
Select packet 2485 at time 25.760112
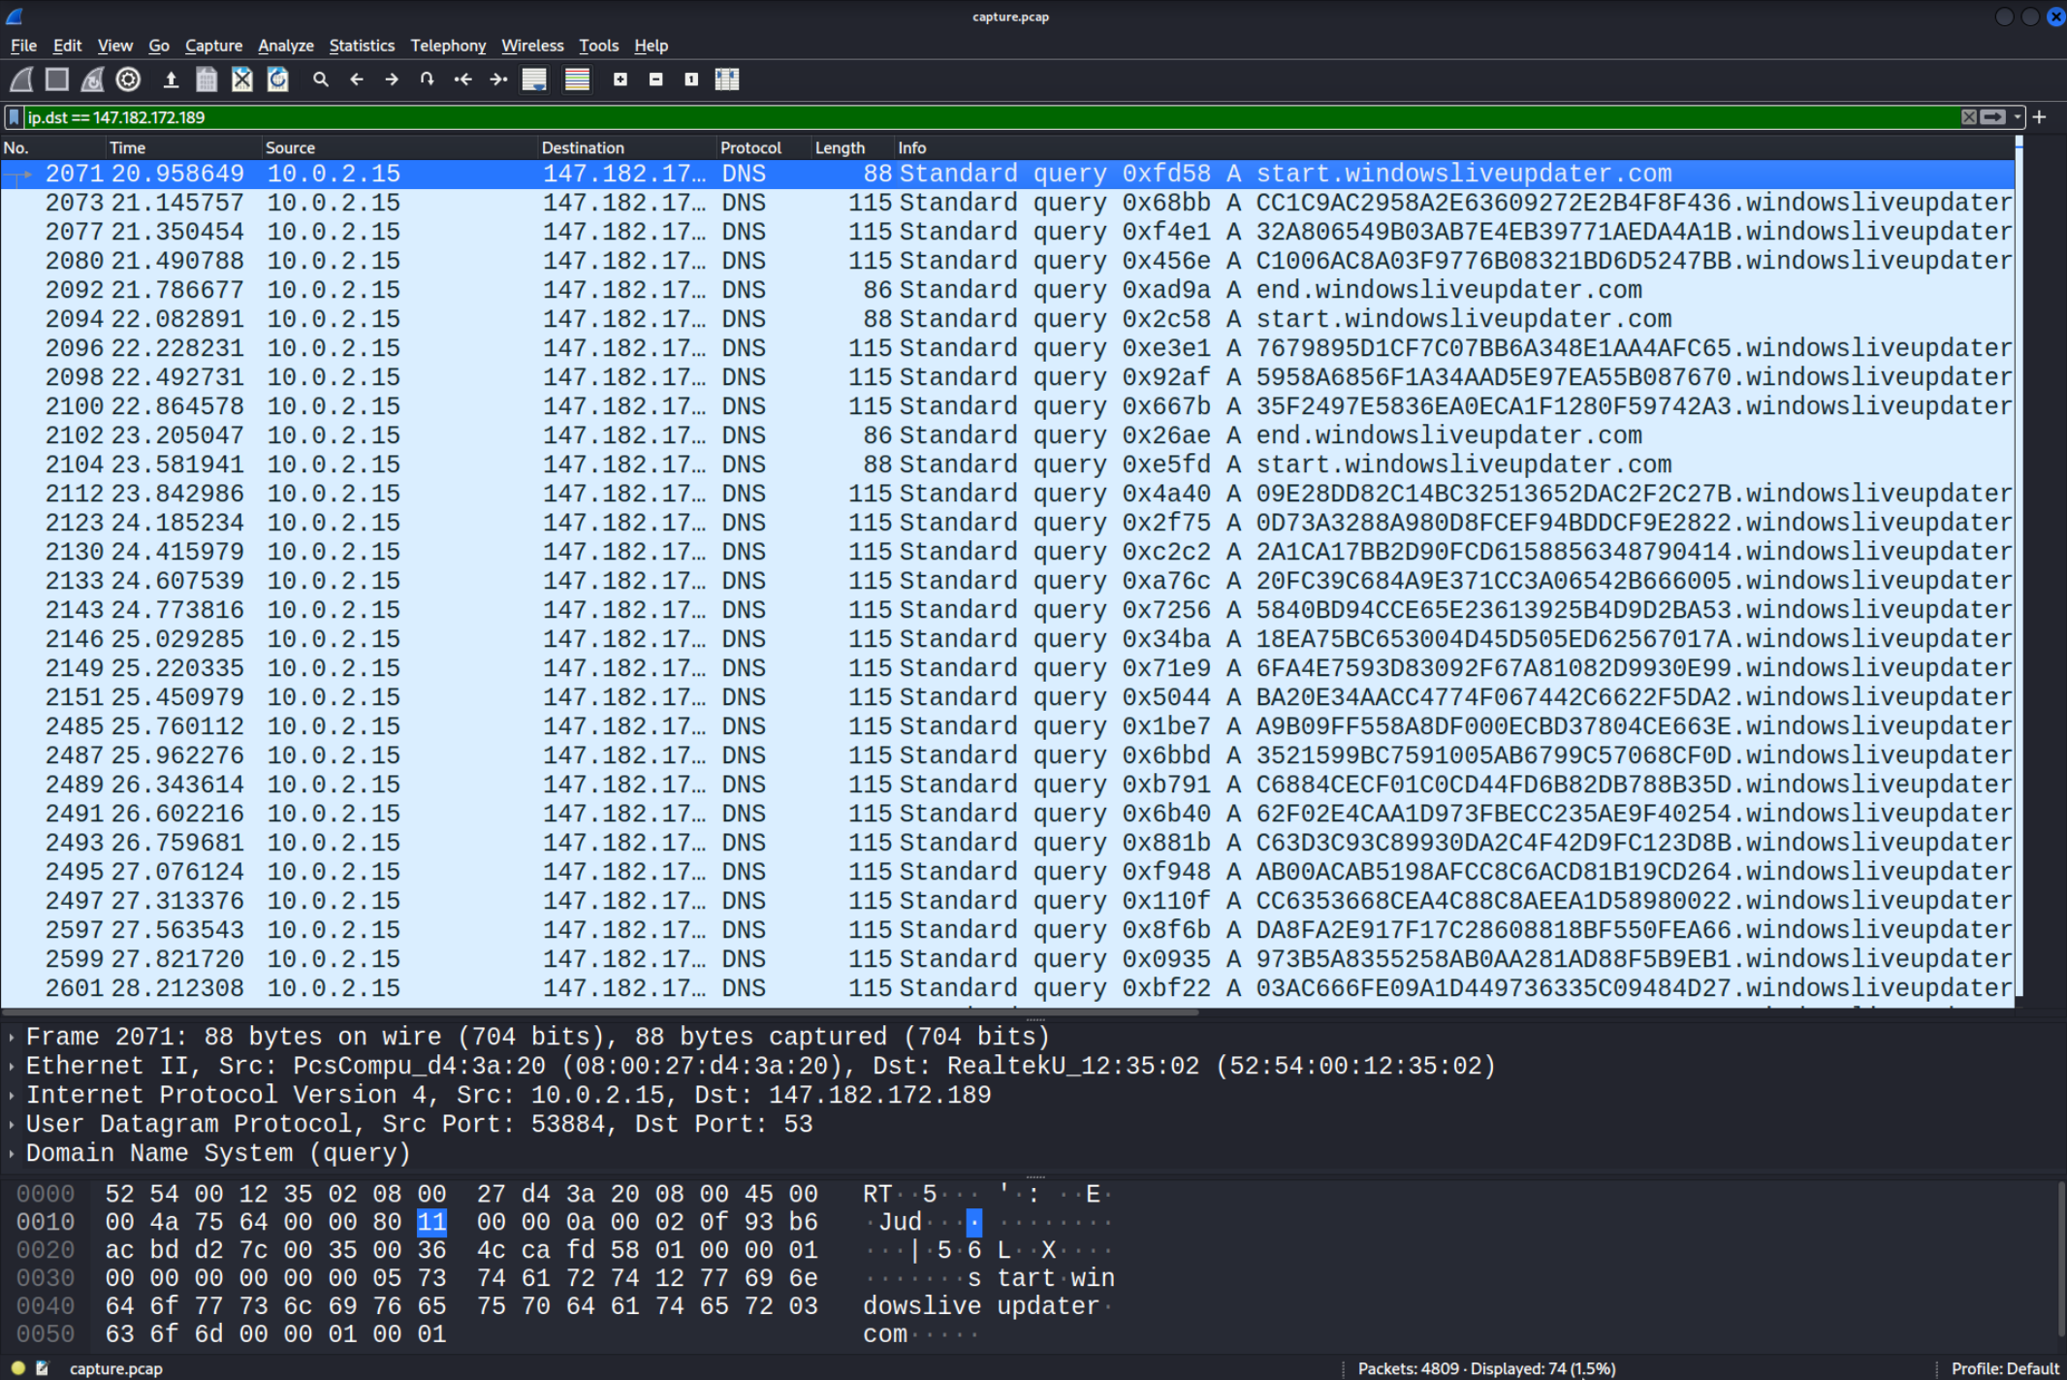click(x=1006, y=726)
